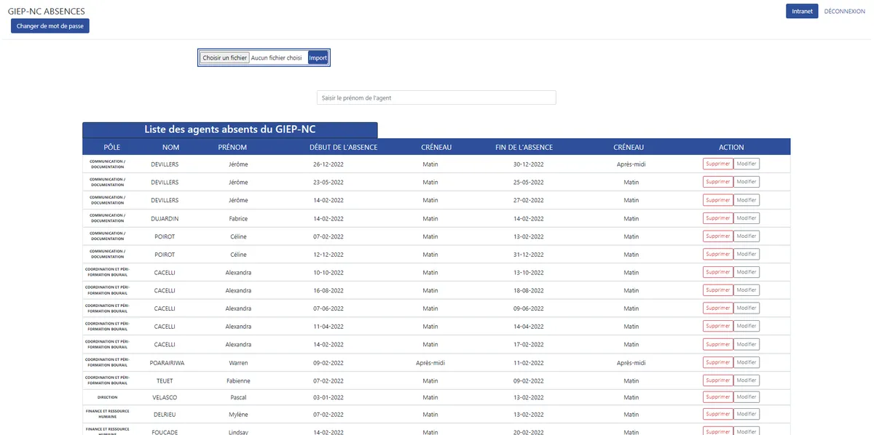Click the ACTION column header
Viewport: 874px width, 435px height.
pyautogui.click(x=731, y=147)
